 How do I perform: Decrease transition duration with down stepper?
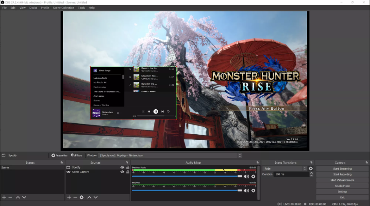[x=311, y=175]
